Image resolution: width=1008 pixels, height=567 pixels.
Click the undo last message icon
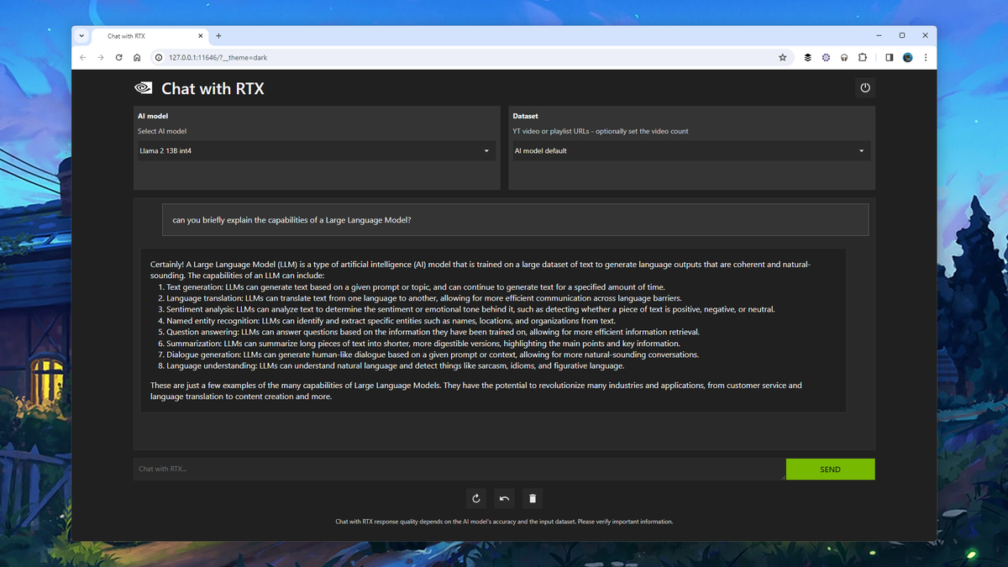[x=504, y=498]
